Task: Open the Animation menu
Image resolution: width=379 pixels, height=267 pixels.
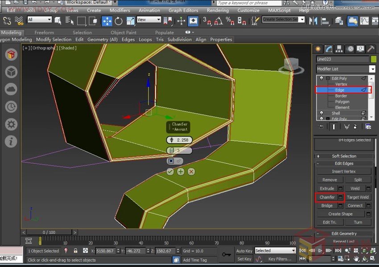Action: point(149,10)
